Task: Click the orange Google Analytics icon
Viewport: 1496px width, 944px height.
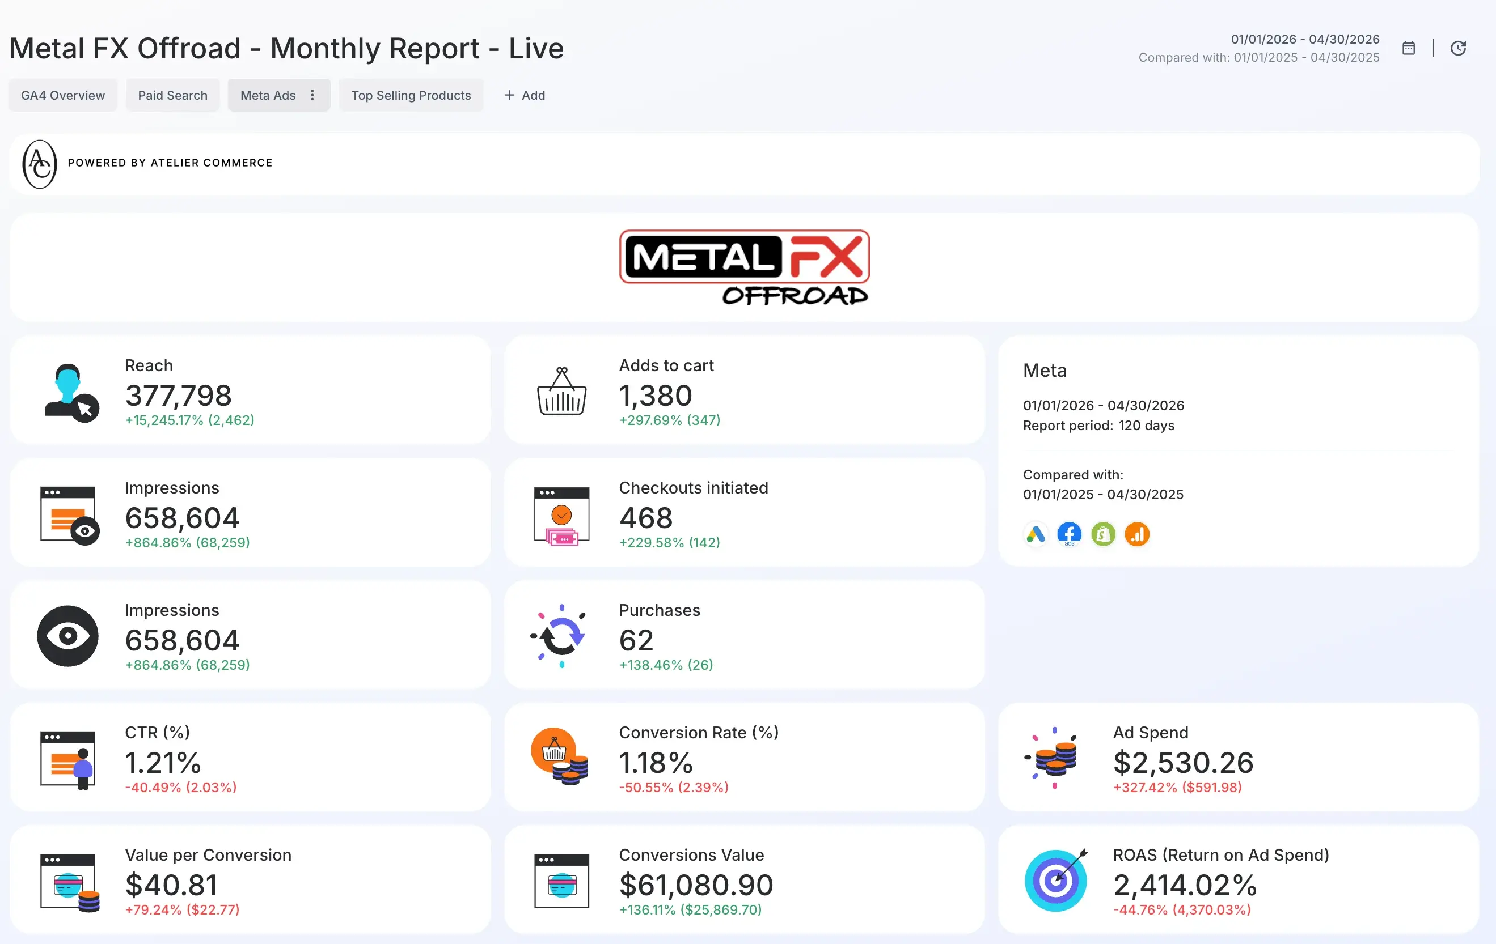Action: [1137, 534]
